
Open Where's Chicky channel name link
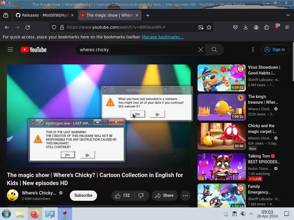tap(39, 193)
